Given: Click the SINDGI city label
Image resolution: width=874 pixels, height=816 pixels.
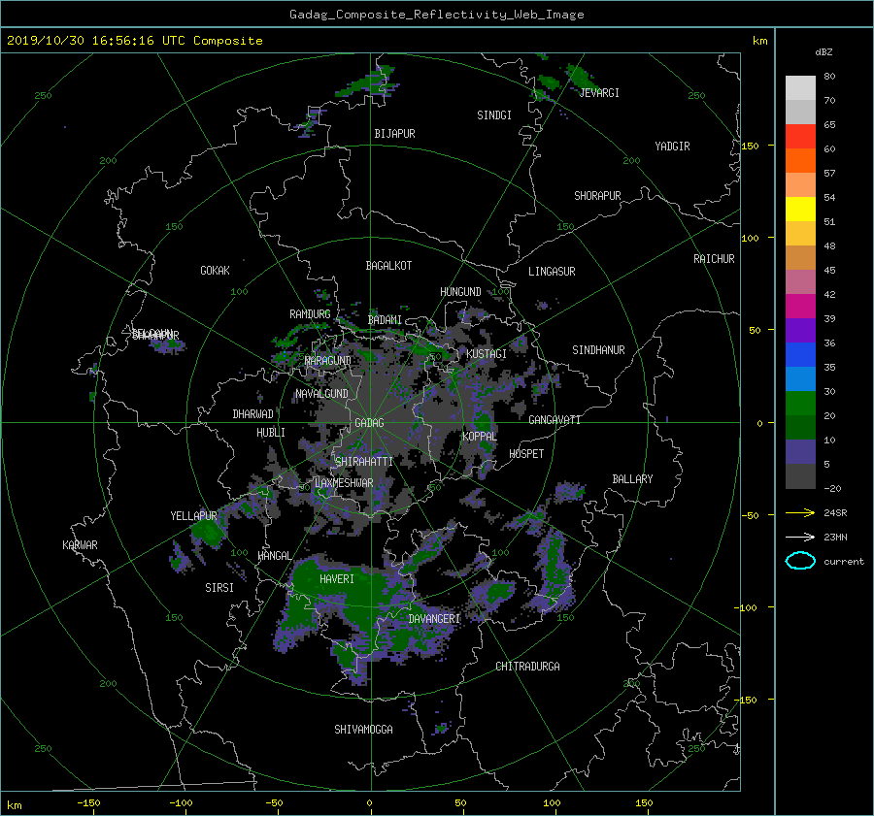Looking at the screenshot, I should pos(494,115).
